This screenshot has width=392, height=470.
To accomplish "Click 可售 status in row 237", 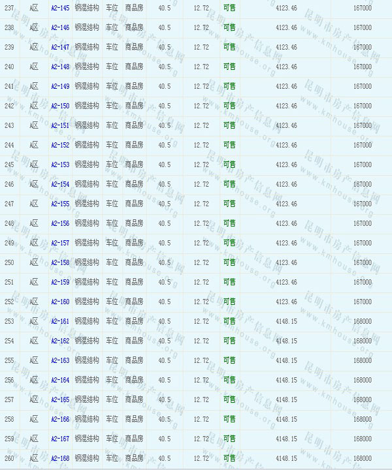I will (229, 8).
